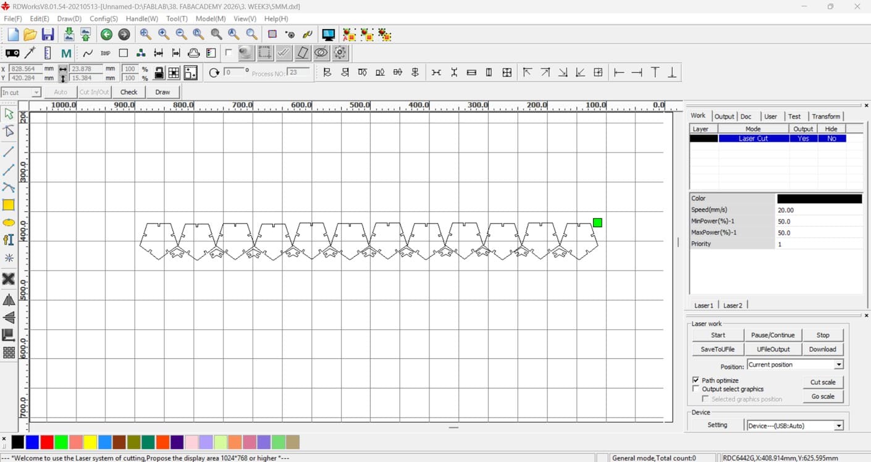Click the large teal M icon
The width and height of the screenshot is (871, 462).
[x=66, y=53]
